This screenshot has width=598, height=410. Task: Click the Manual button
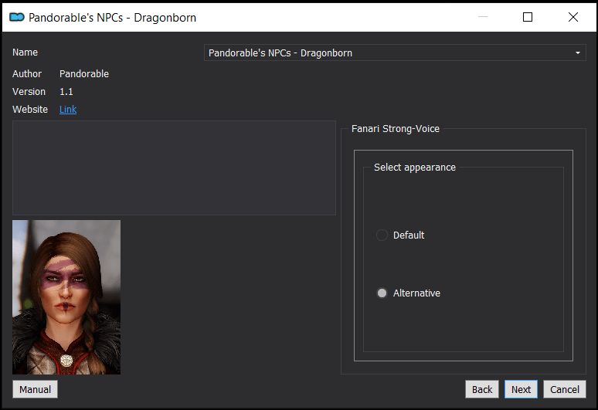tap(35, 389)
